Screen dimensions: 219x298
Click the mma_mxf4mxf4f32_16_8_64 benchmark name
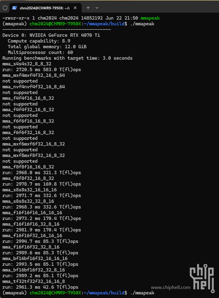click(34, 75)
